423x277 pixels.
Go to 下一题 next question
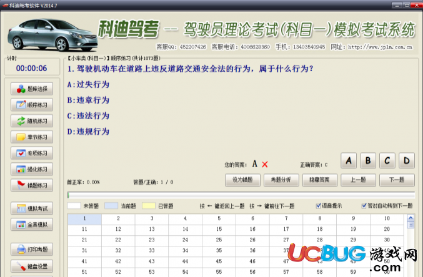pyautogui.click(x=397, y=180)
